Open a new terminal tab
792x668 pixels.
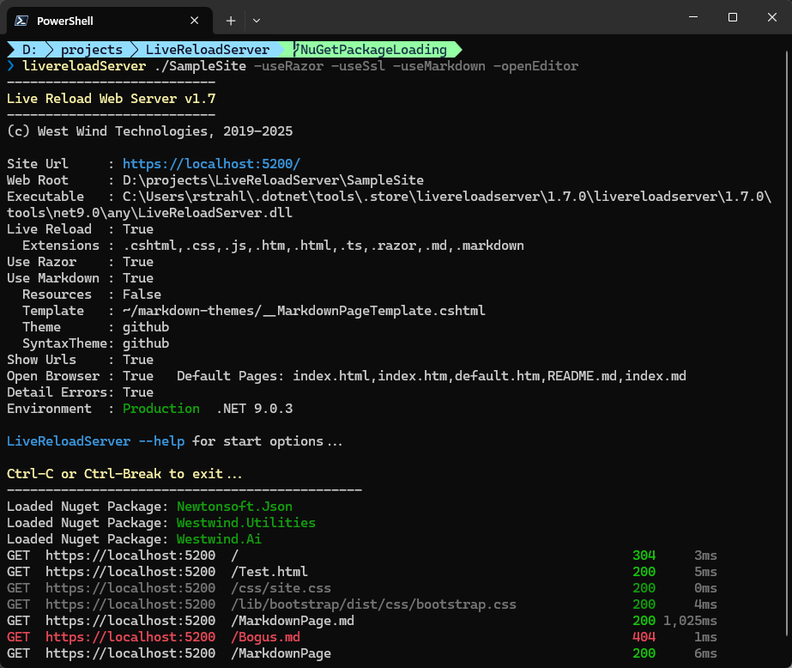point(231,21)
